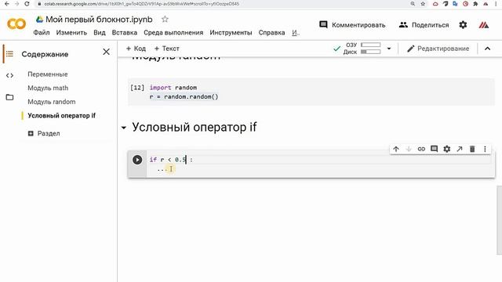Open cell settings gear icon
The height and width of the screenshot is (282, 502).
(x=447, y=149)
